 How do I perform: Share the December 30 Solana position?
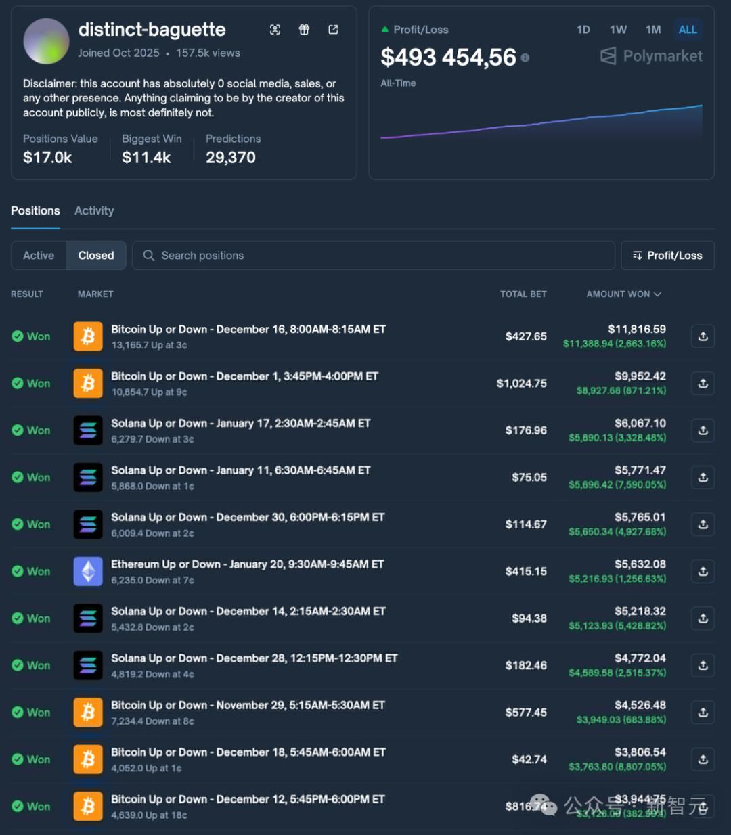point(703,524)
